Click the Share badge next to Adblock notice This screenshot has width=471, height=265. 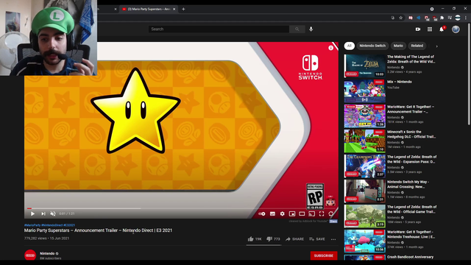tap(333, 222)
